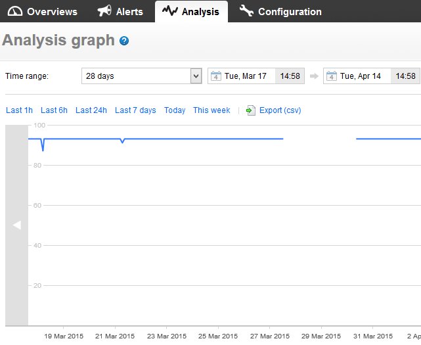Click the end time 14:58 field
Image resolution: width=421 pixels, height=345 pixels.
click(x=405, y=76)
